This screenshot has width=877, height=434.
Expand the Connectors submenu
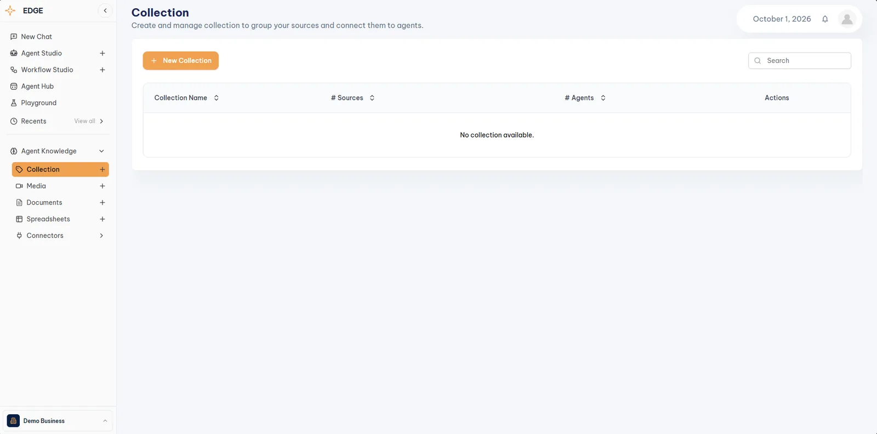point(101,236)
